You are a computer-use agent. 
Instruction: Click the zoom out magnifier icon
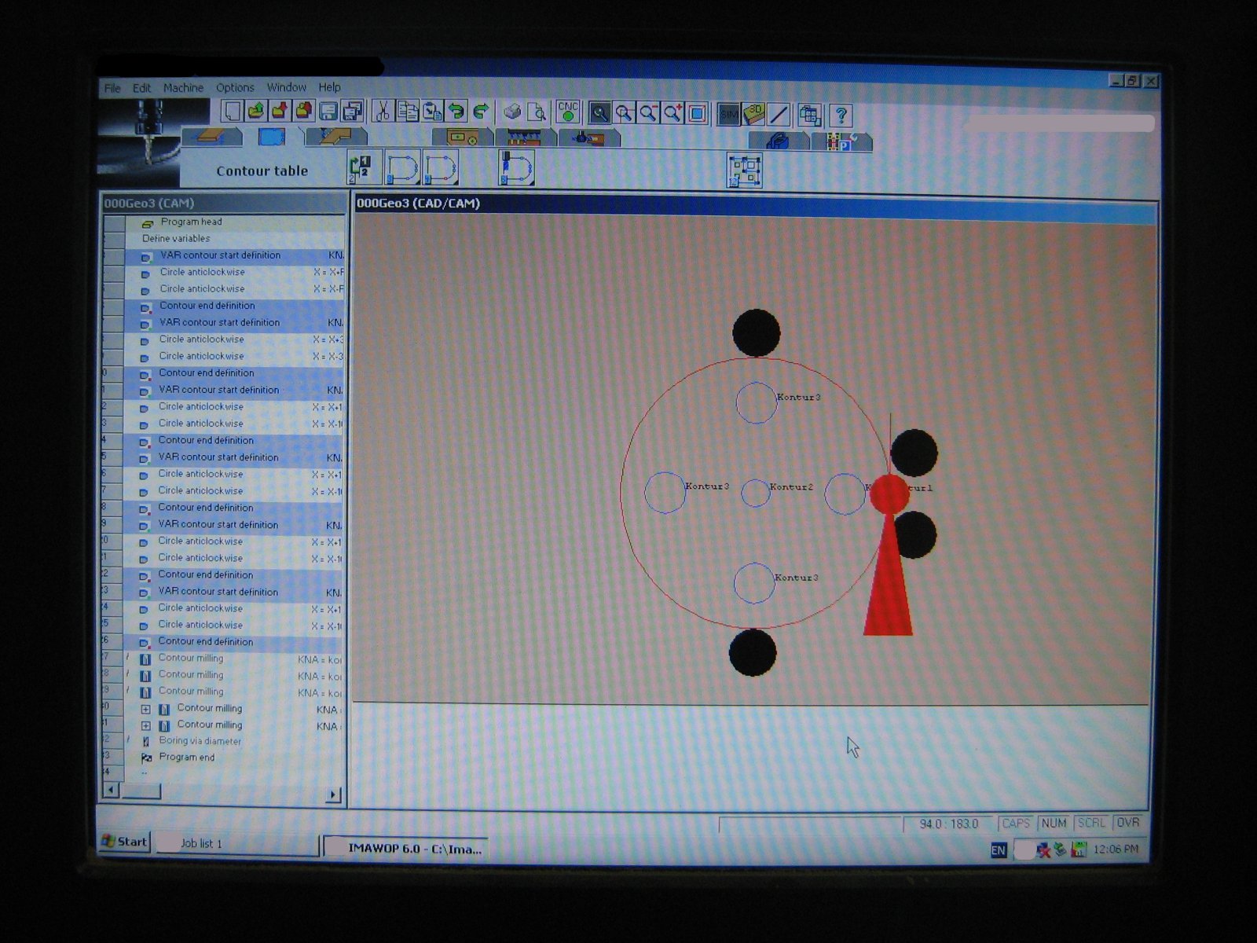click(x=648, y=113)
